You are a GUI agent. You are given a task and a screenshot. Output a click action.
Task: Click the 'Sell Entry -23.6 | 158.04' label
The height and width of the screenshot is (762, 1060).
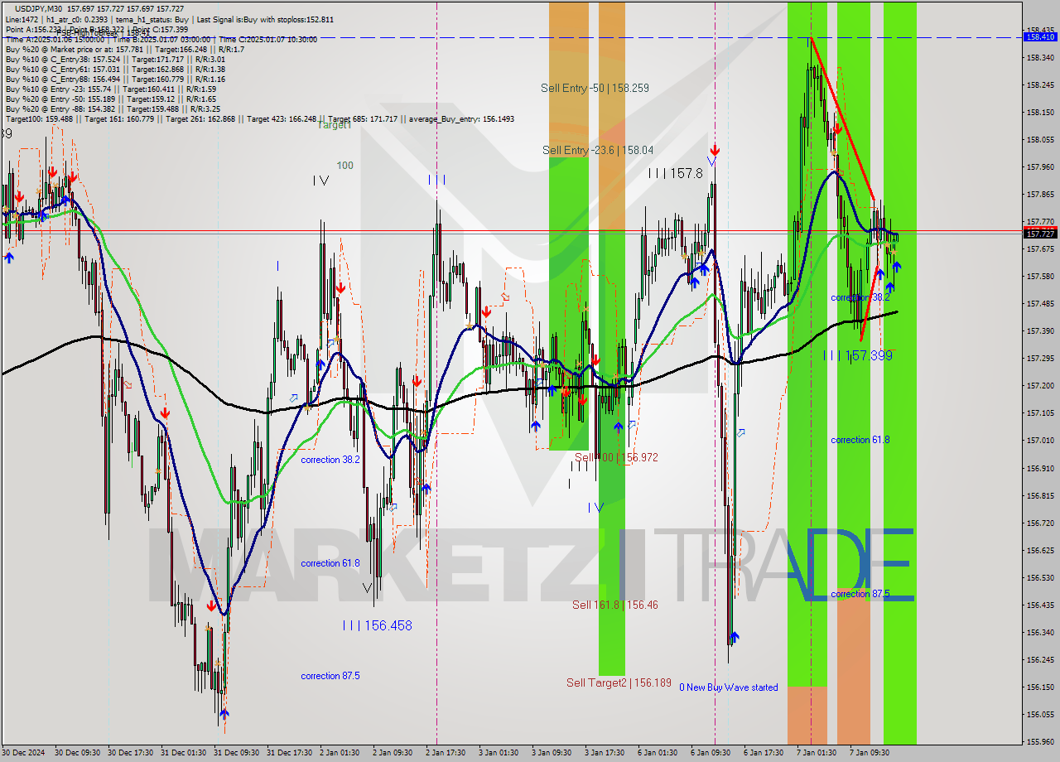tap(598, 150)
